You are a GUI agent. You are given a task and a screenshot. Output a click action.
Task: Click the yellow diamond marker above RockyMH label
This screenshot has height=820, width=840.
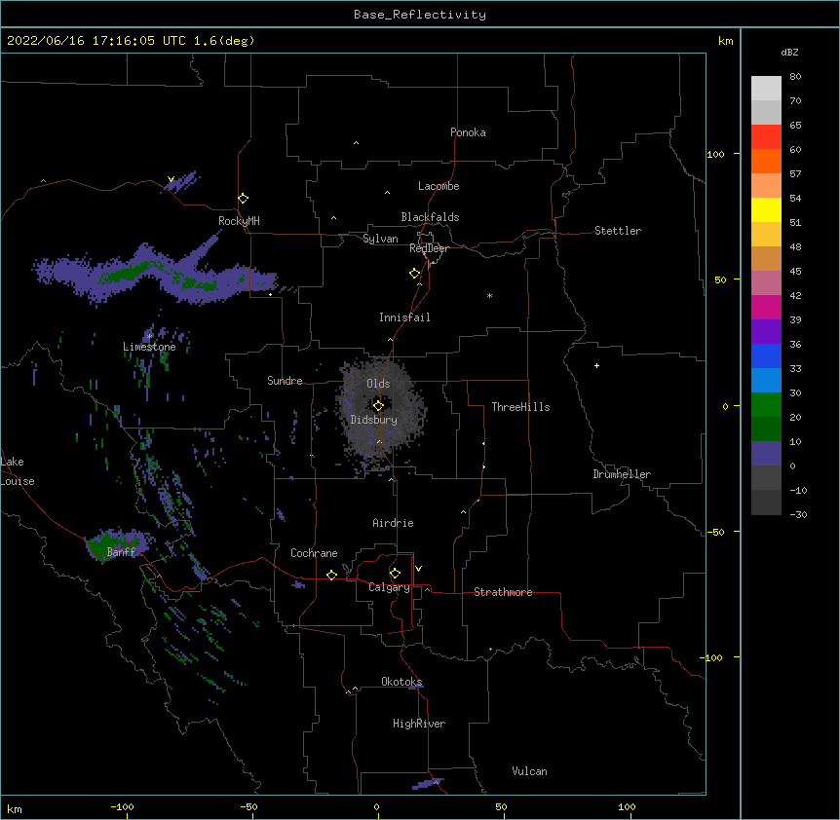(244, 199)
